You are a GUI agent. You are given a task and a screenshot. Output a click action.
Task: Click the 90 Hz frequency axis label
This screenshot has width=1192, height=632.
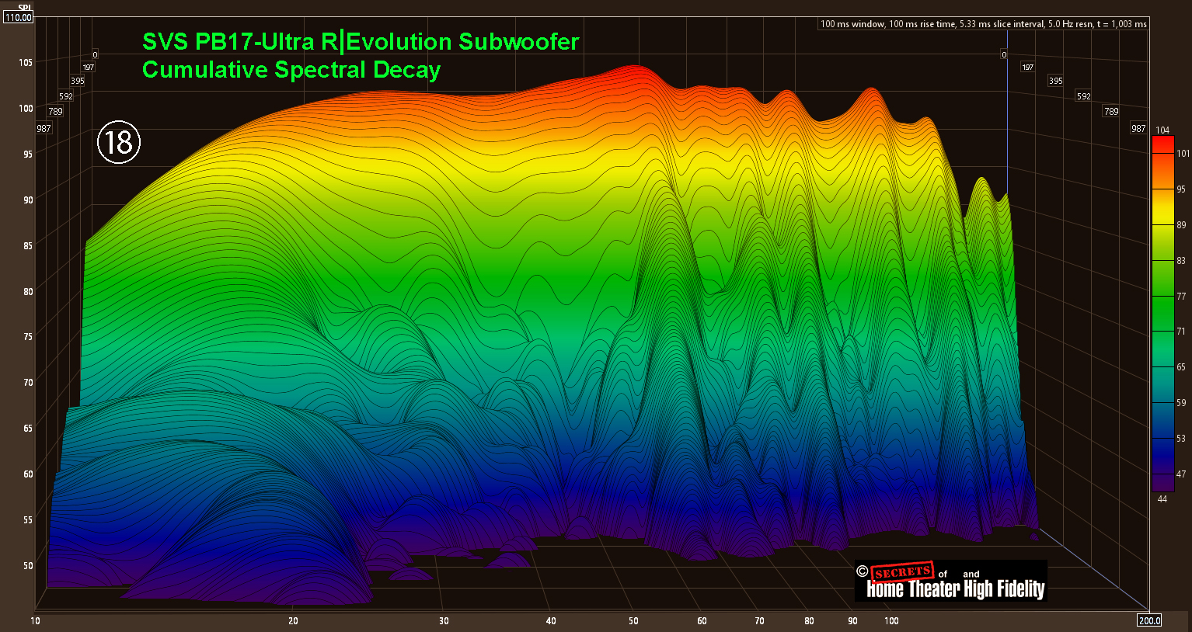(852, 620)
